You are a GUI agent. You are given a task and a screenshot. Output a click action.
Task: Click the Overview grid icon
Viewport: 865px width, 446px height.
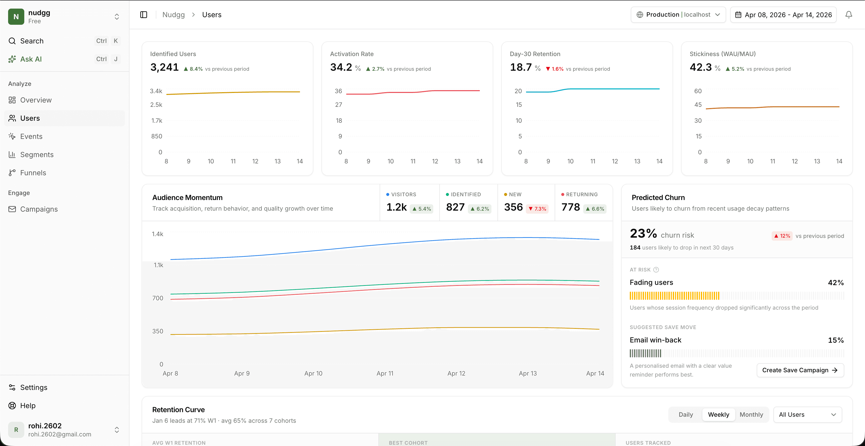(12, 100)
